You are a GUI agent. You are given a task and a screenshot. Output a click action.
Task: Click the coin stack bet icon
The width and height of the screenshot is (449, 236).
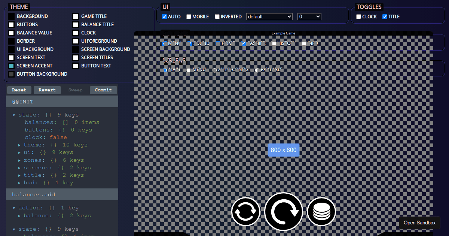[321, 211]
